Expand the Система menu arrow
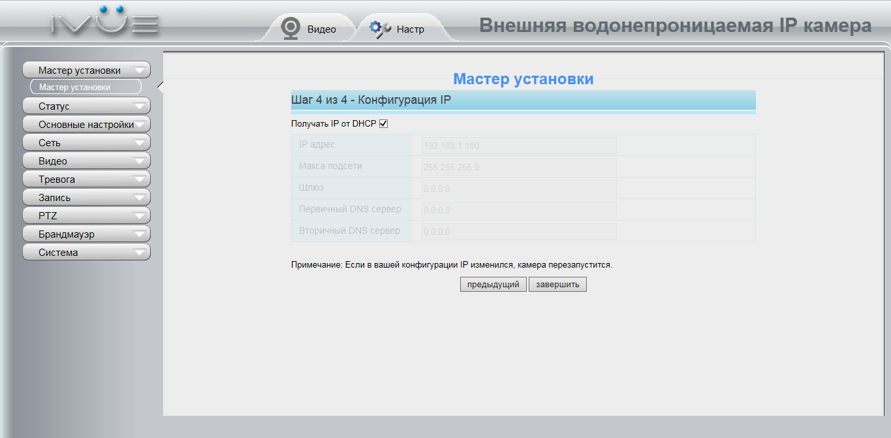Image resolution: width=891 pixels, height=438 pixels. coord(140,252)
